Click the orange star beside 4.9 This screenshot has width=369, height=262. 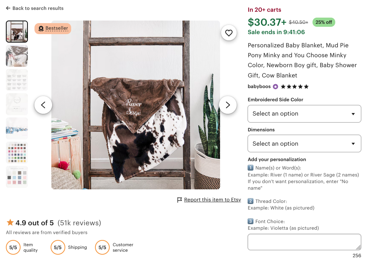(10, 222)
